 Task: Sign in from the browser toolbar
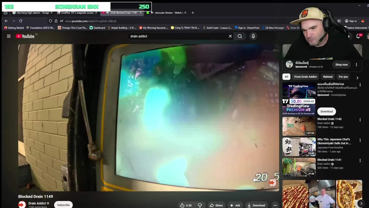(x=351, y=21)
